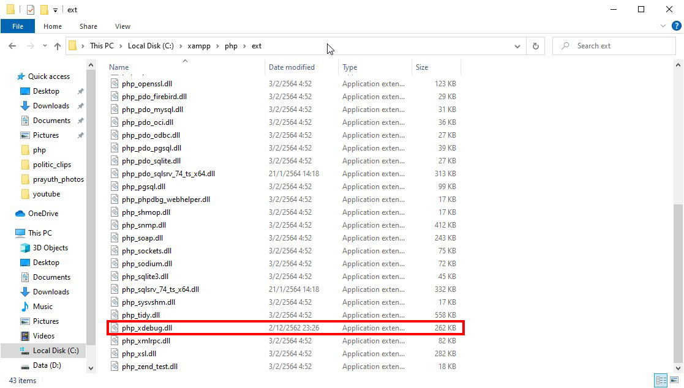Click file list scroll up arrow
The height and width of the screenshot is (388, 684).
tap(678, 65)
